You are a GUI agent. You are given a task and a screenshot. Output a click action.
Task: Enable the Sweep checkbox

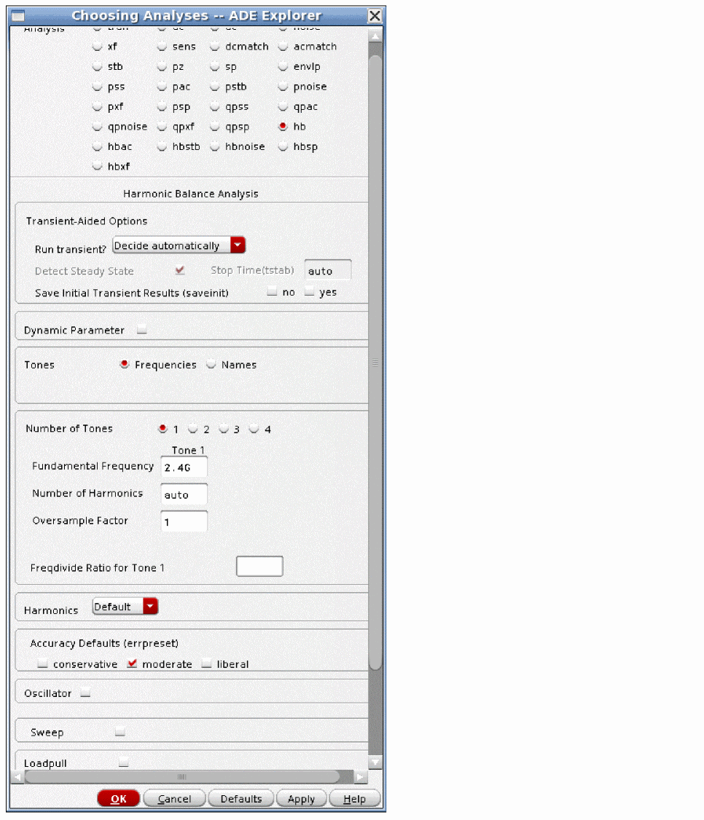click(120, 733)
